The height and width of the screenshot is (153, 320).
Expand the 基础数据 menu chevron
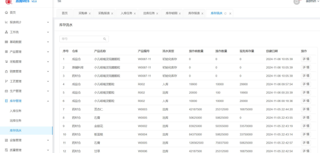48,42
